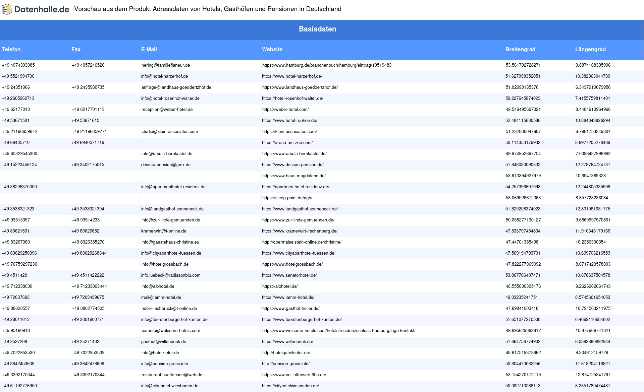Click email info@pension-gross.info
644x392 pixels.
click(x=165, y=364)
